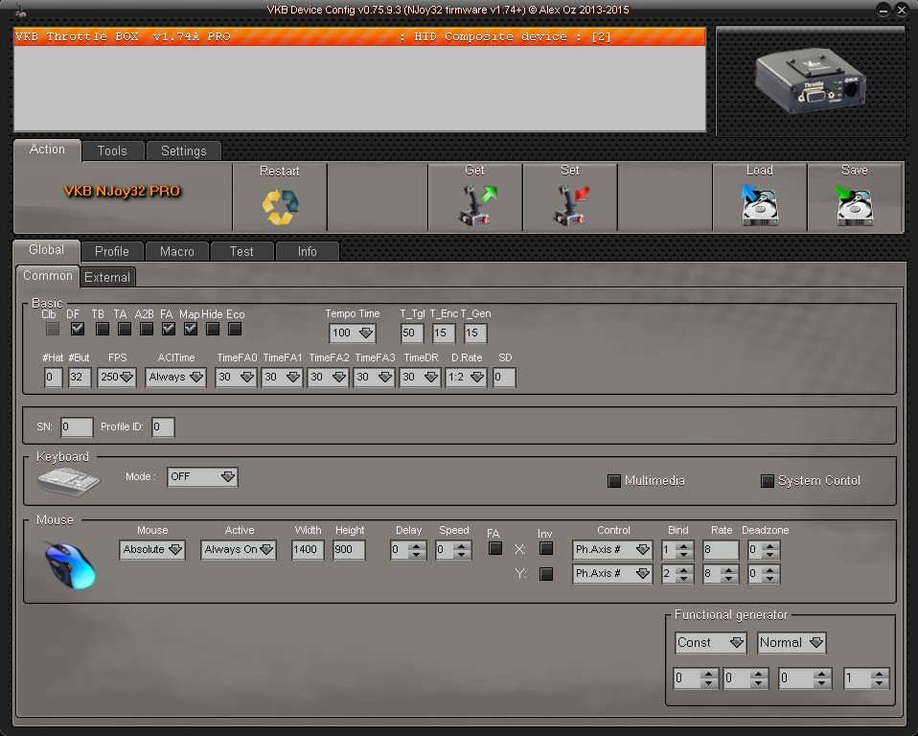Open the TimeFA0 dropdown
The width and height of the screenshot is (918, 736).
click(236, 377)
